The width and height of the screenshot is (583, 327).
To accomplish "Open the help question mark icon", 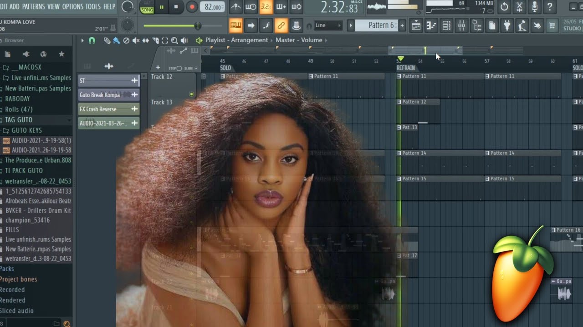I will (x=550, y=7).
